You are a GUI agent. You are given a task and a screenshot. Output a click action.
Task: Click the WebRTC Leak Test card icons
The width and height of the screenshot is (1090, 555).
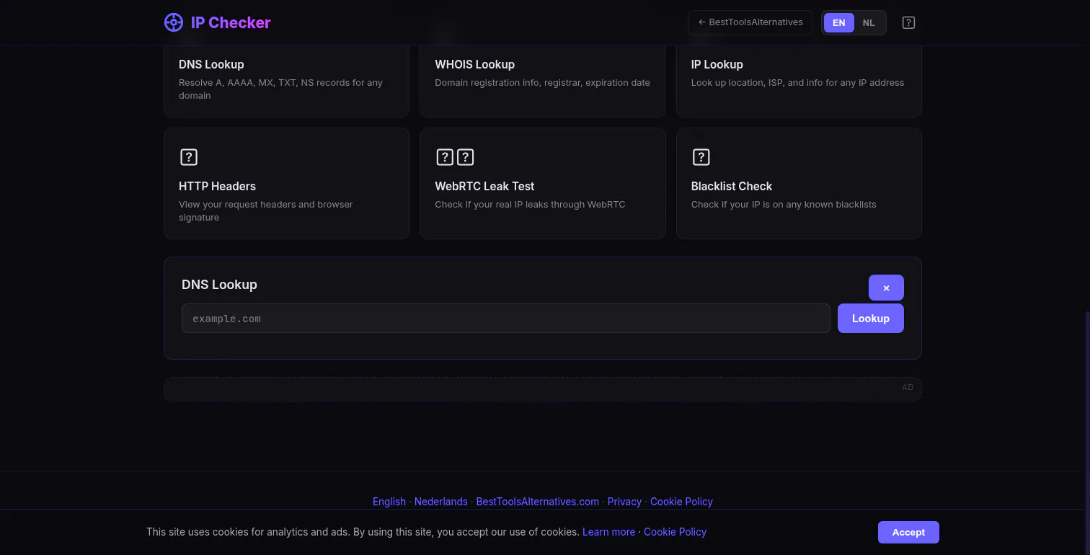tap(455, 157)
